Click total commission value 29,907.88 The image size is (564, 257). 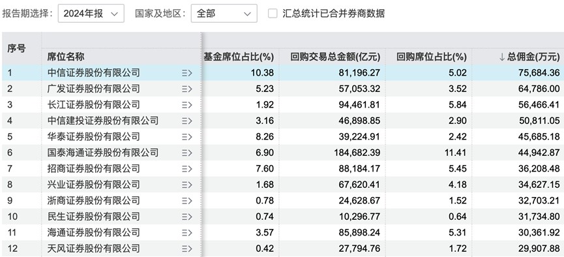pyautogui.click(x=539, y=249)
